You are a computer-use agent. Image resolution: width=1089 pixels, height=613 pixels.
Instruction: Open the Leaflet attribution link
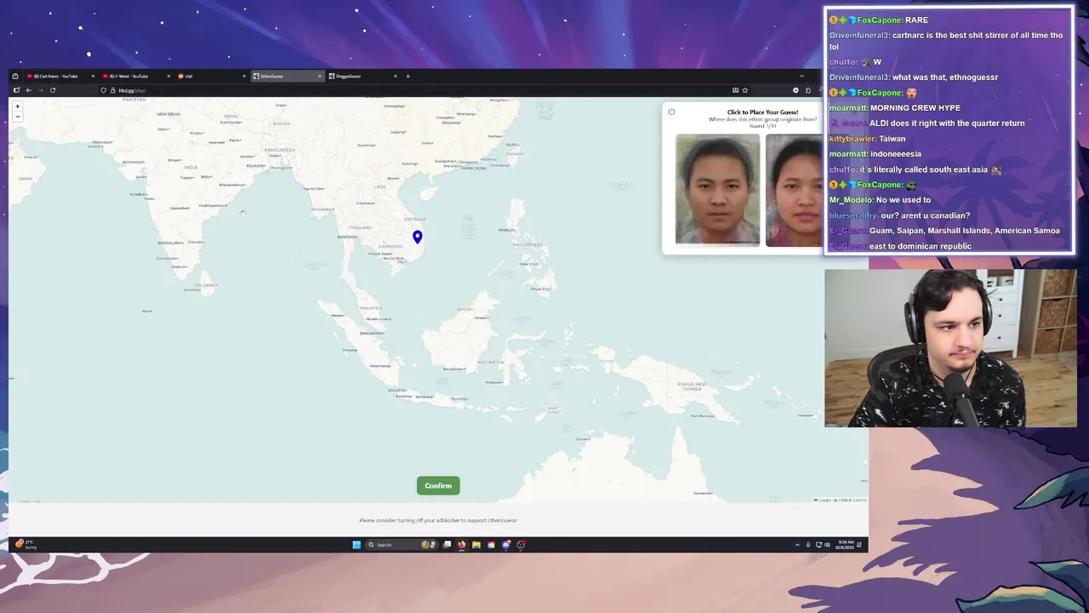pyautogui.click(x=824, y=500)
